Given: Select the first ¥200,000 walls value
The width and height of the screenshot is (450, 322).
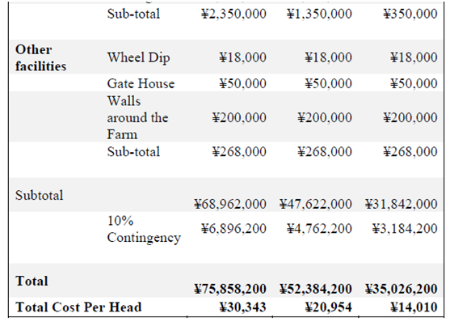Looking at the screenshot, I should (239, 117).
